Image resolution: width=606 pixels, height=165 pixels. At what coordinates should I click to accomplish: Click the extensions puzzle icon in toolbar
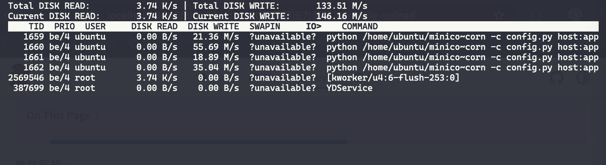click(537, 15)
